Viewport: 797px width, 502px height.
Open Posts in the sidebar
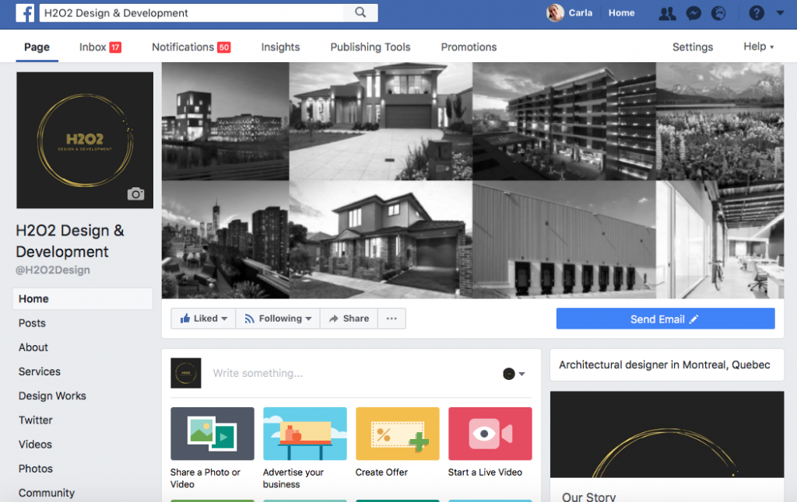tap(32, 323)
